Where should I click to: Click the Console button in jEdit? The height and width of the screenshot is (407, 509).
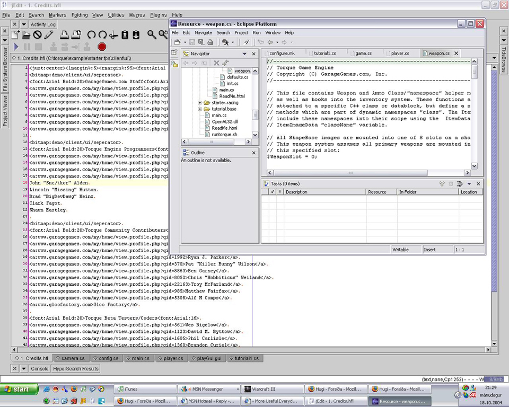point(40,369)
